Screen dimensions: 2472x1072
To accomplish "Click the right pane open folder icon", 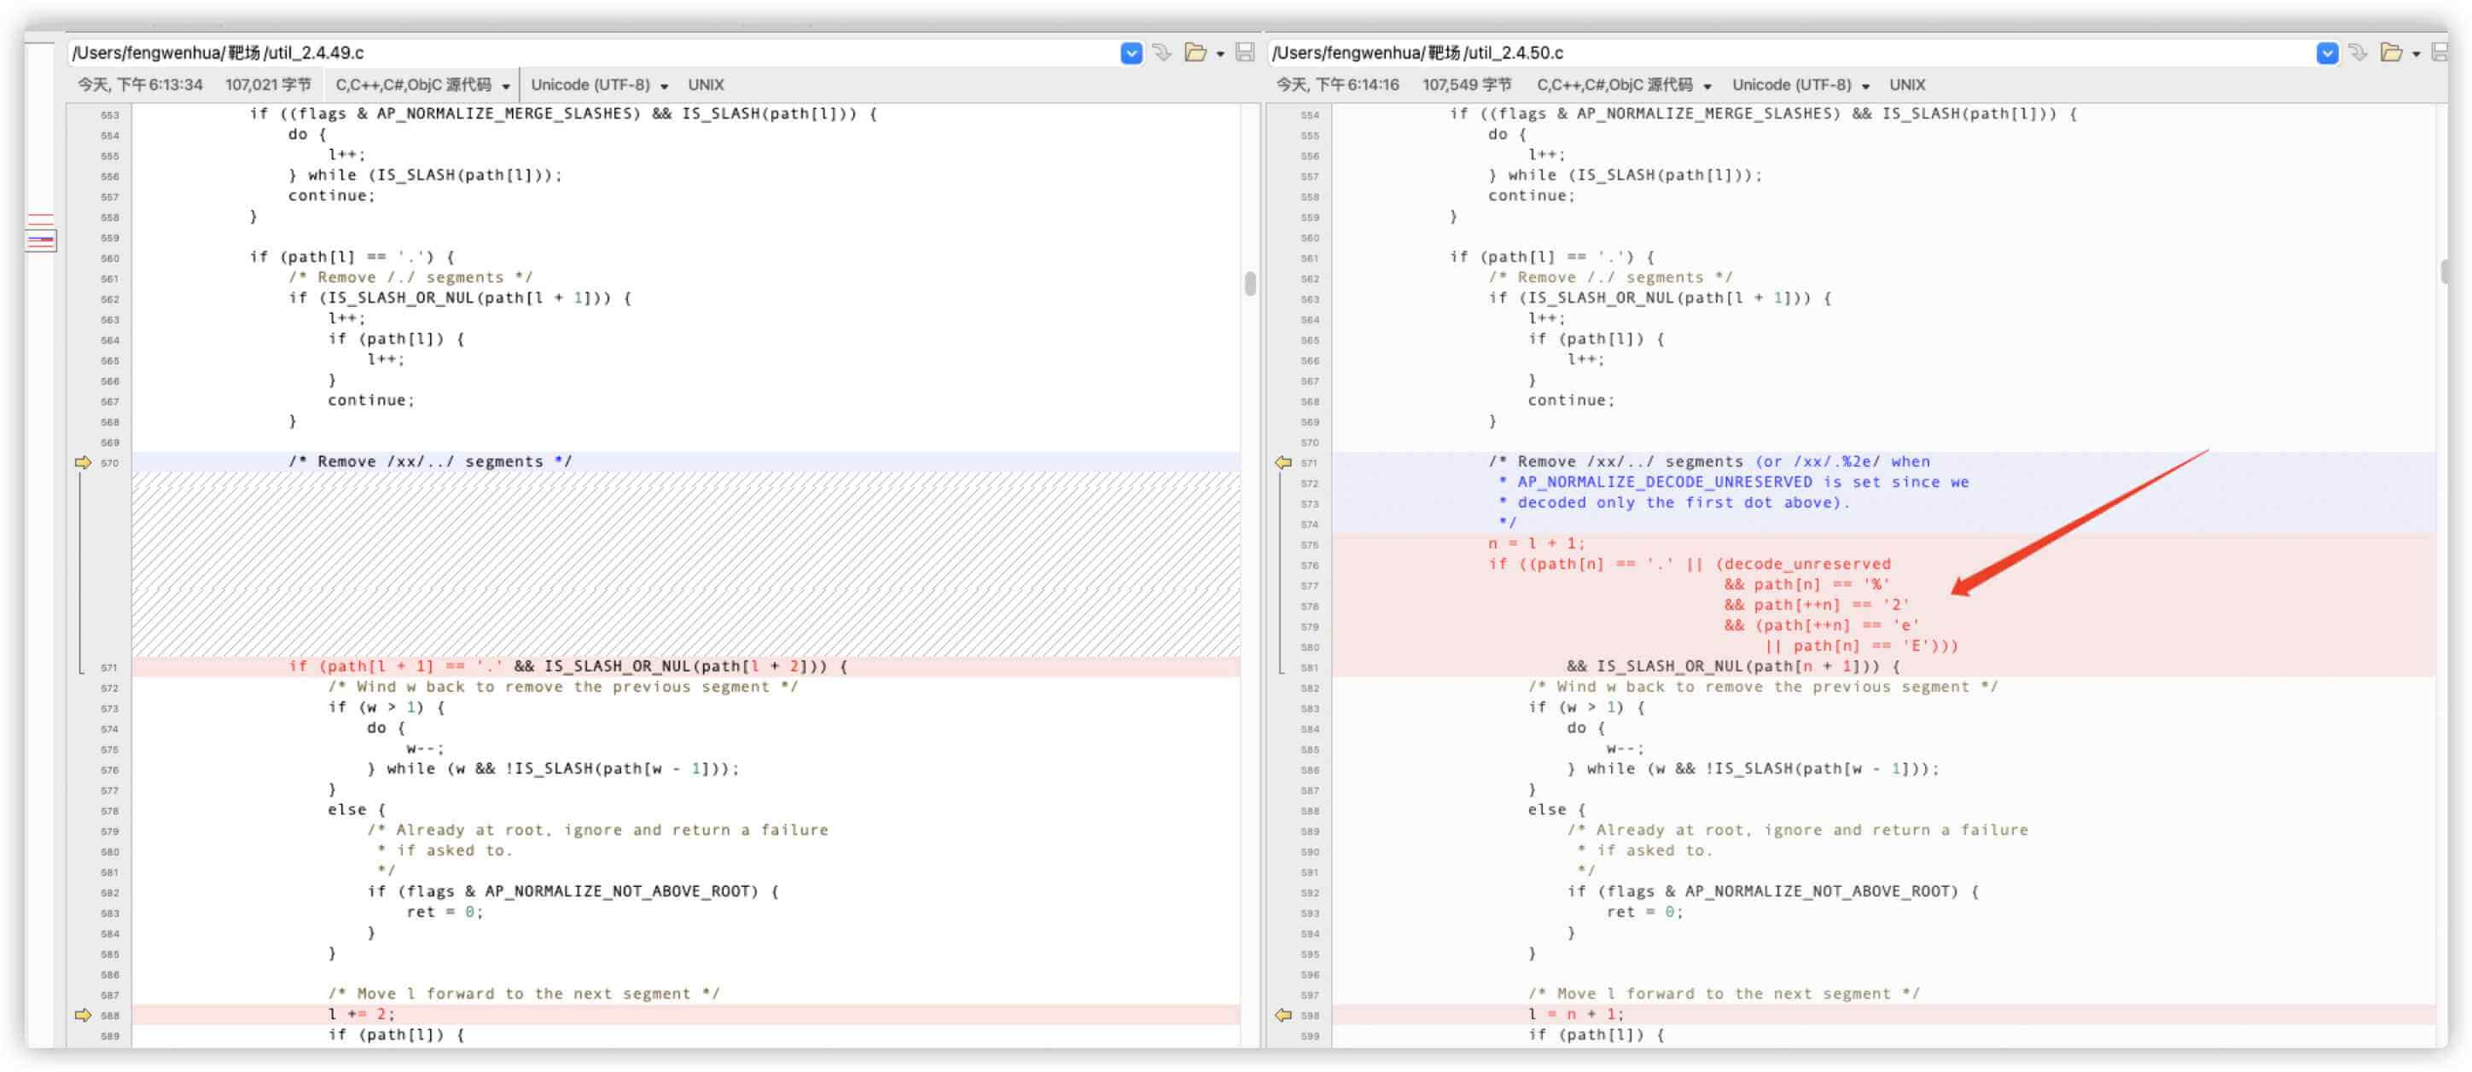I will click(x=2390, y=53).
